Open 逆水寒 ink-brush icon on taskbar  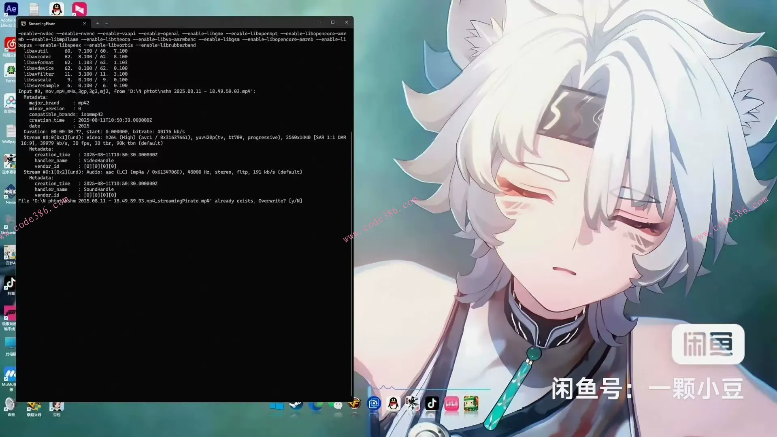413,403
